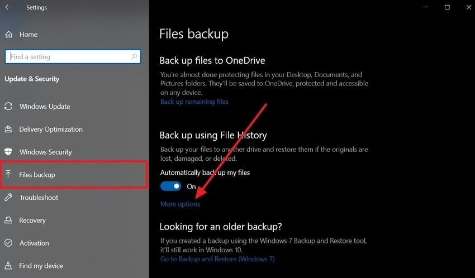Maximize the Settings window
Screen dimensions: 475x278
(447, 7)
